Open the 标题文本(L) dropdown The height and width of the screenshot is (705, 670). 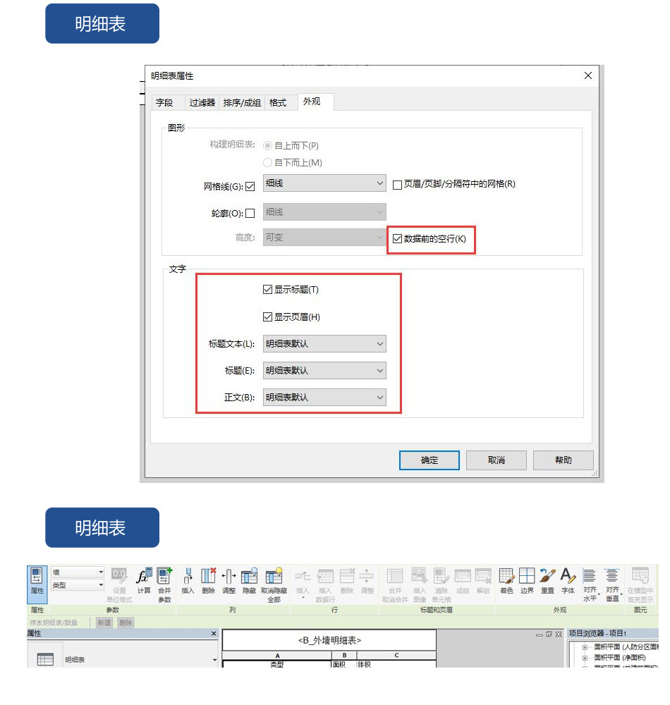click(324, 344)
